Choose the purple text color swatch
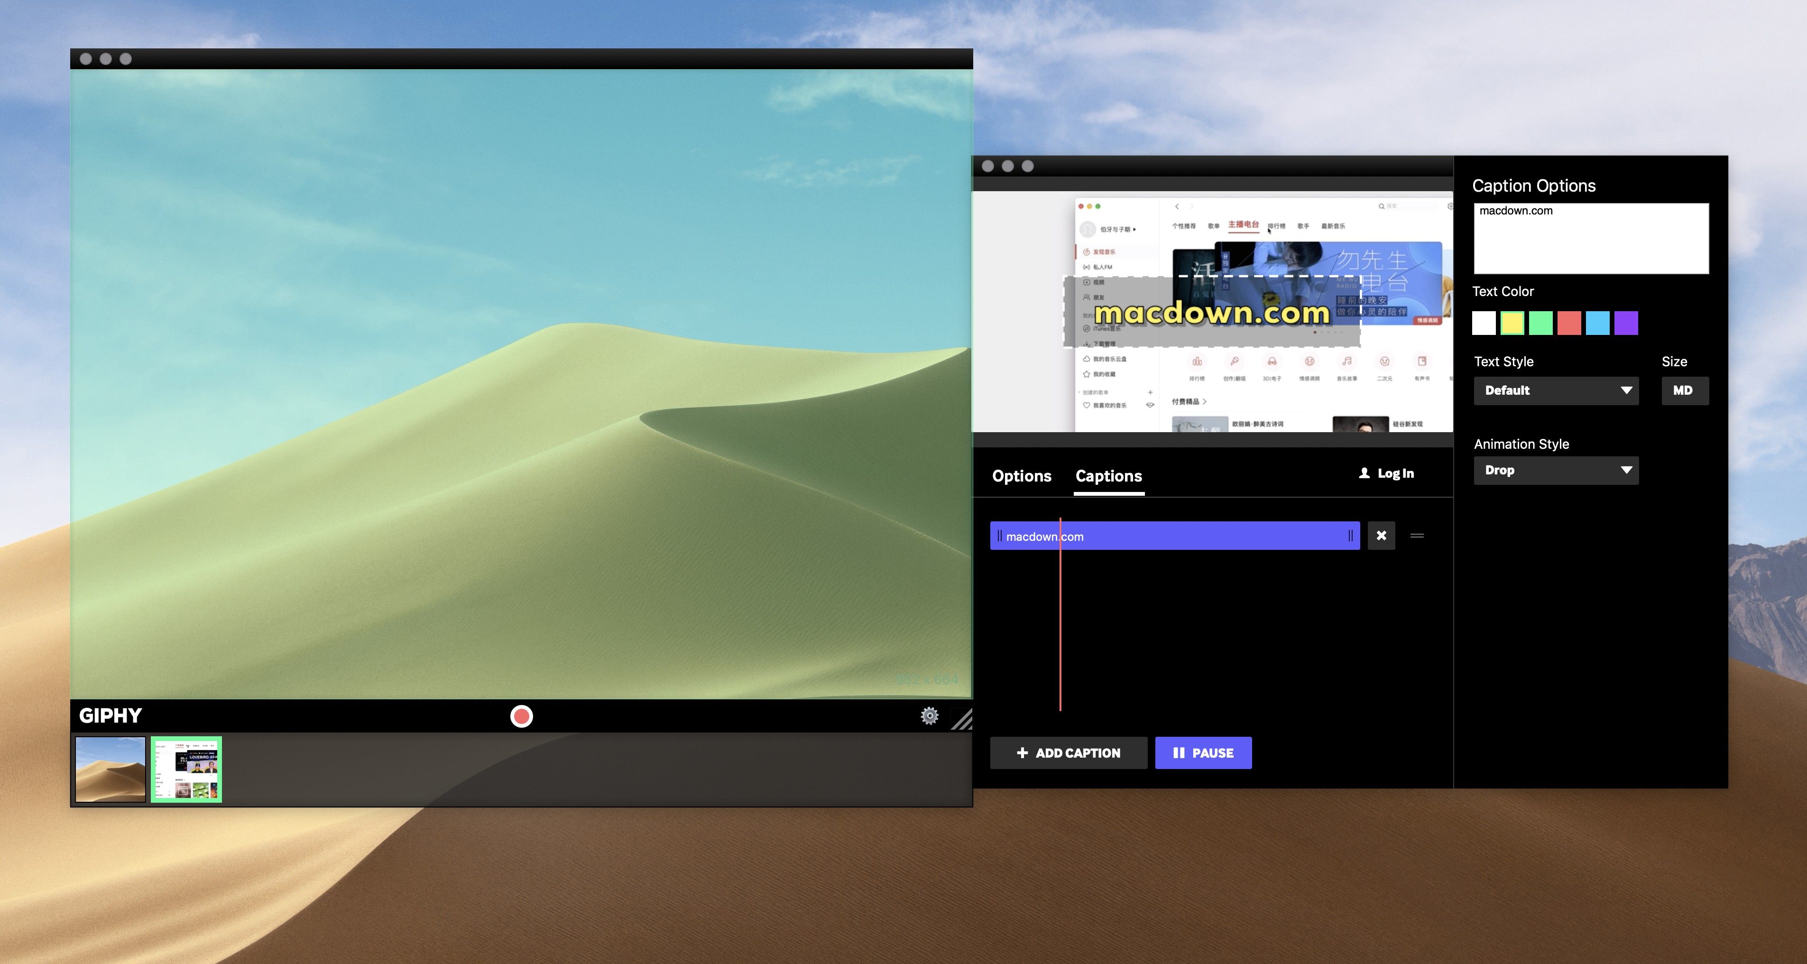This screenshot has height=964, width=1807. (1626, 323)
